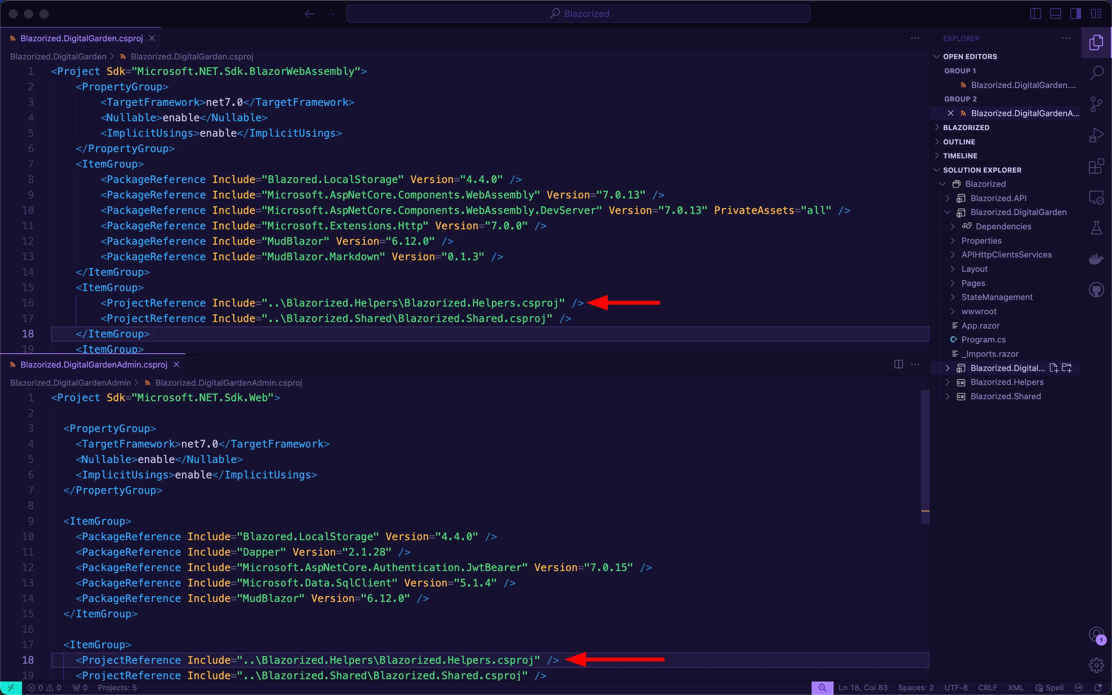Viewport: 1112px width, 695px height.
Task: Add new file to Blazorized.Digital... project
Action: click(x=1054, y=368)
